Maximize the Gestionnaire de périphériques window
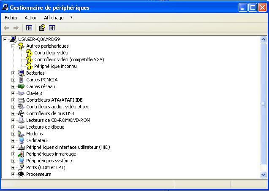 tap(253, 8)
